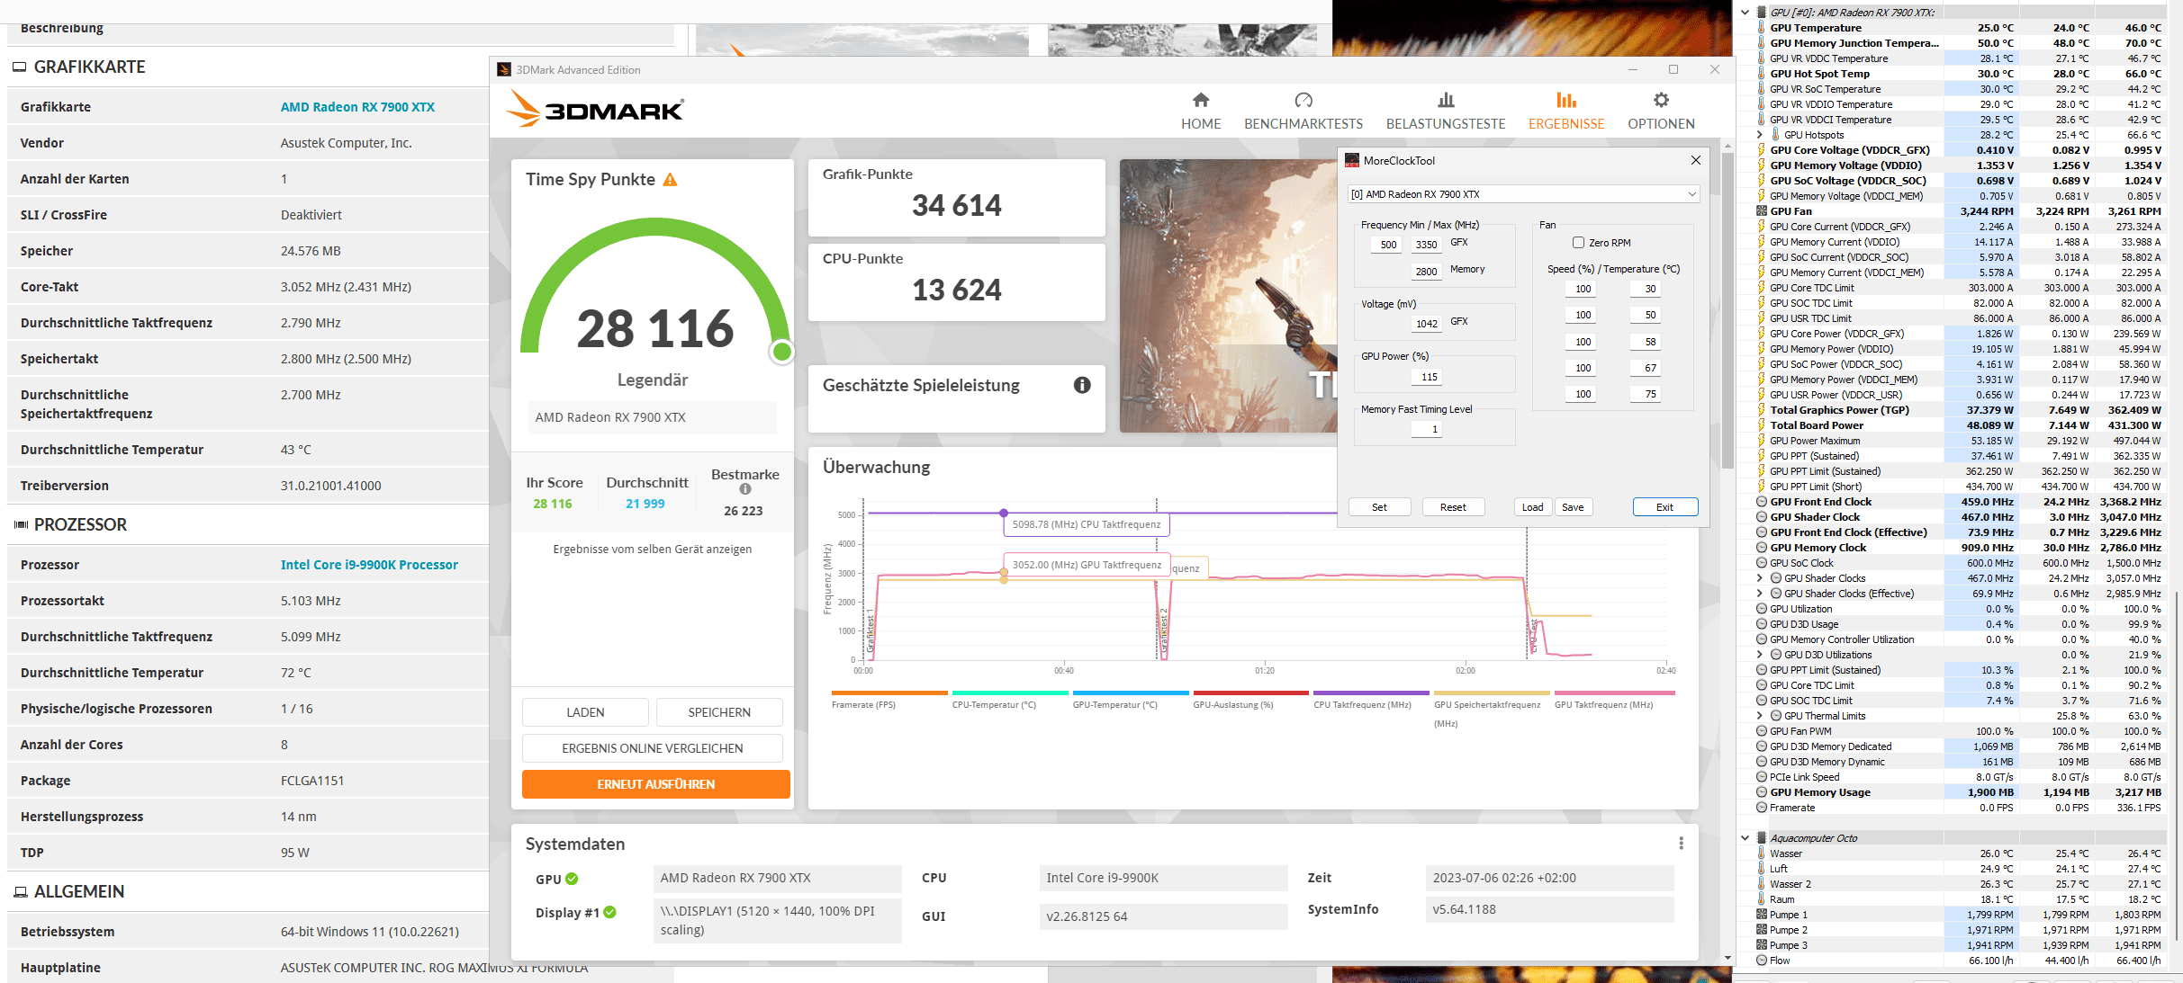Click the 3DMark window vertical scrollbar
The width and height of the screenshot is (2183, 983).
tap(1727, 311)
